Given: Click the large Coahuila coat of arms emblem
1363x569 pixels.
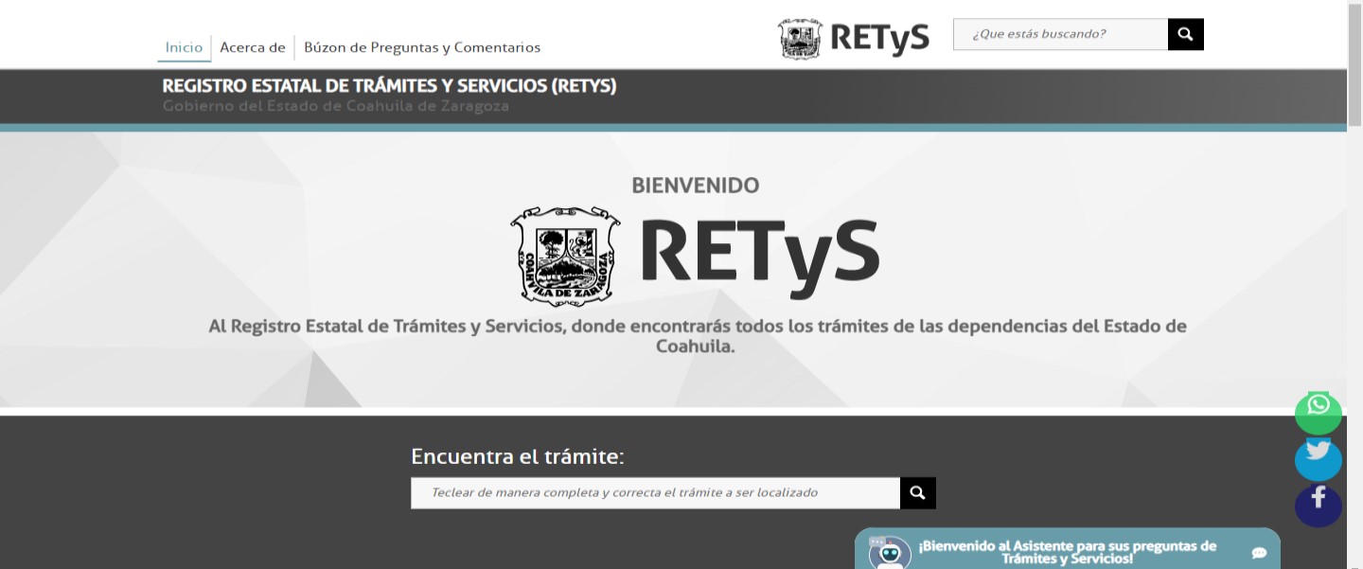Looking at the screenshot, I should point(565,256).
